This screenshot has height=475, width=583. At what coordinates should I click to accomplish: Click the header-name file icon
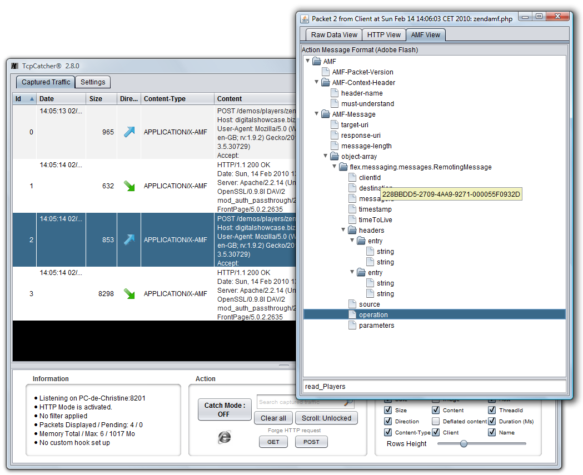pos(335,93)
